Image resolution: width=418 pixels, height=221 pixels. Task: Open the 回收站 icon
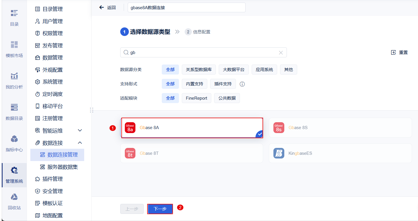pyautogui.click(x=14, y=197)
